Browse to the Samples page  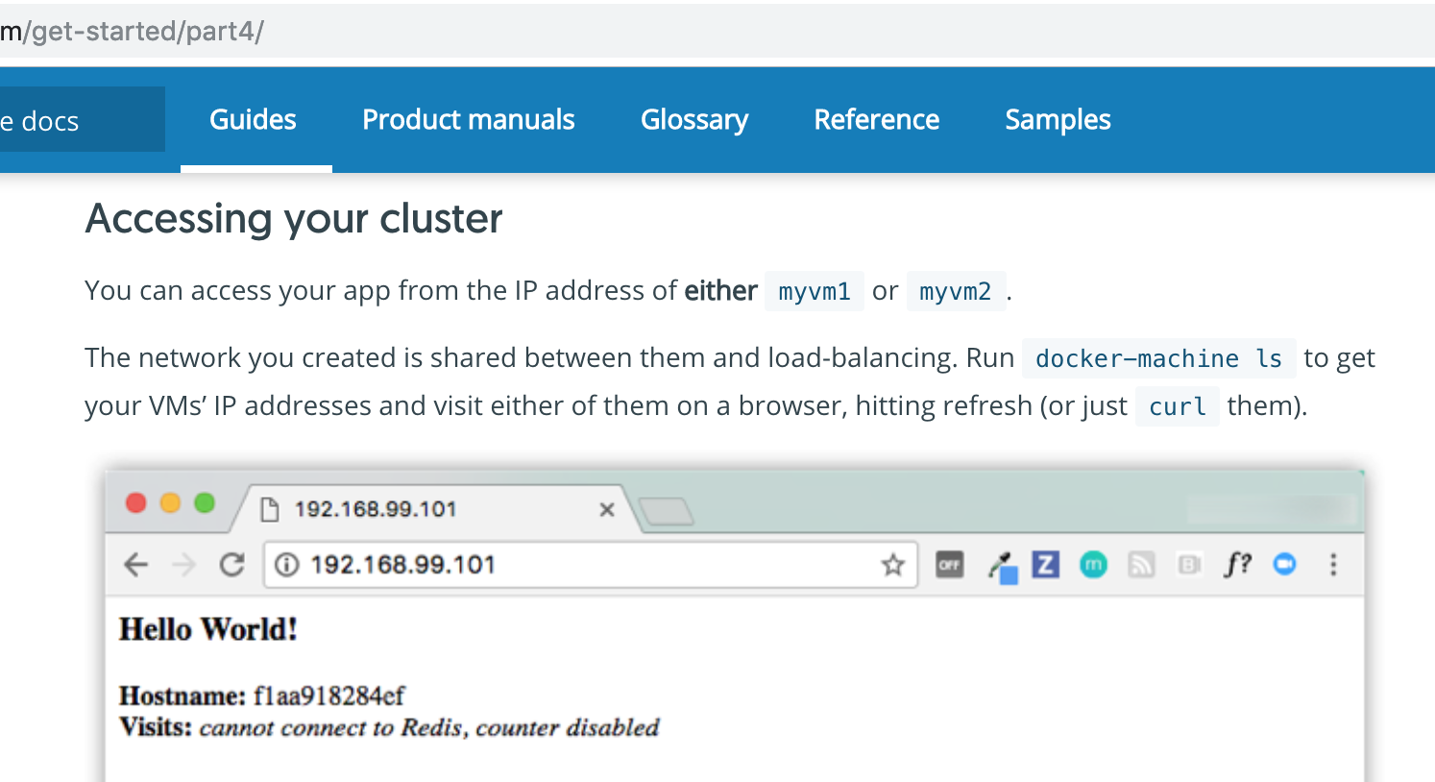pyautogui.click(x=1057, y=119)
